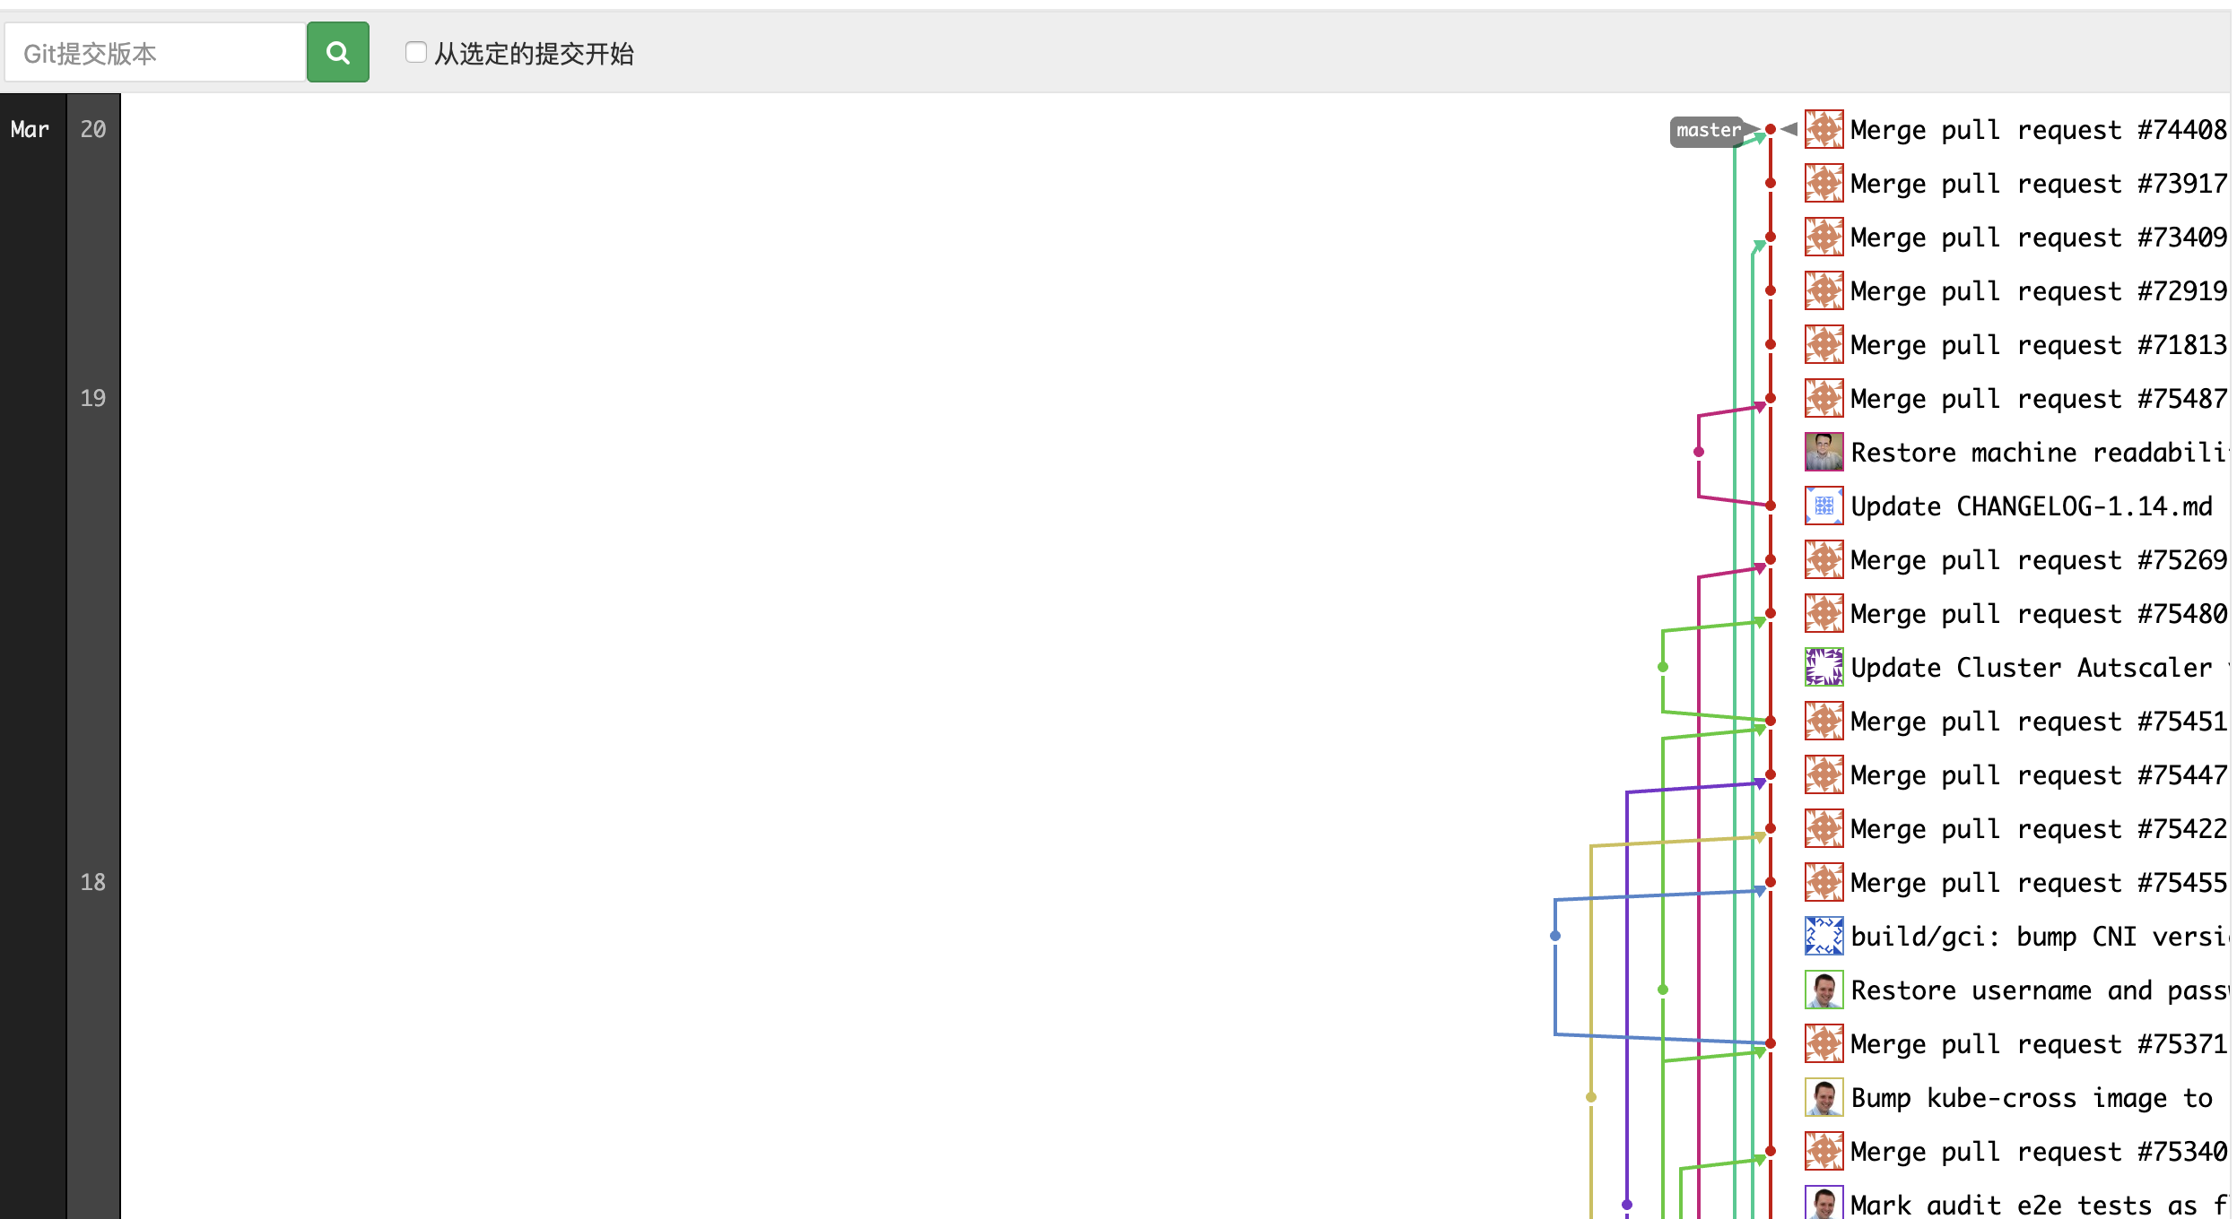This screenshot has width=2237, height=1219.
Task: Click the Git提交版本 search field
Action: [152, 51]
